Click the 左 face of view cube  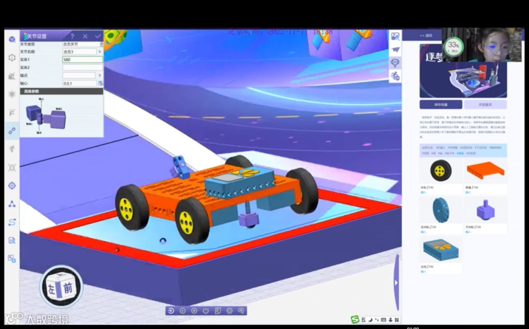pos(51,289)
